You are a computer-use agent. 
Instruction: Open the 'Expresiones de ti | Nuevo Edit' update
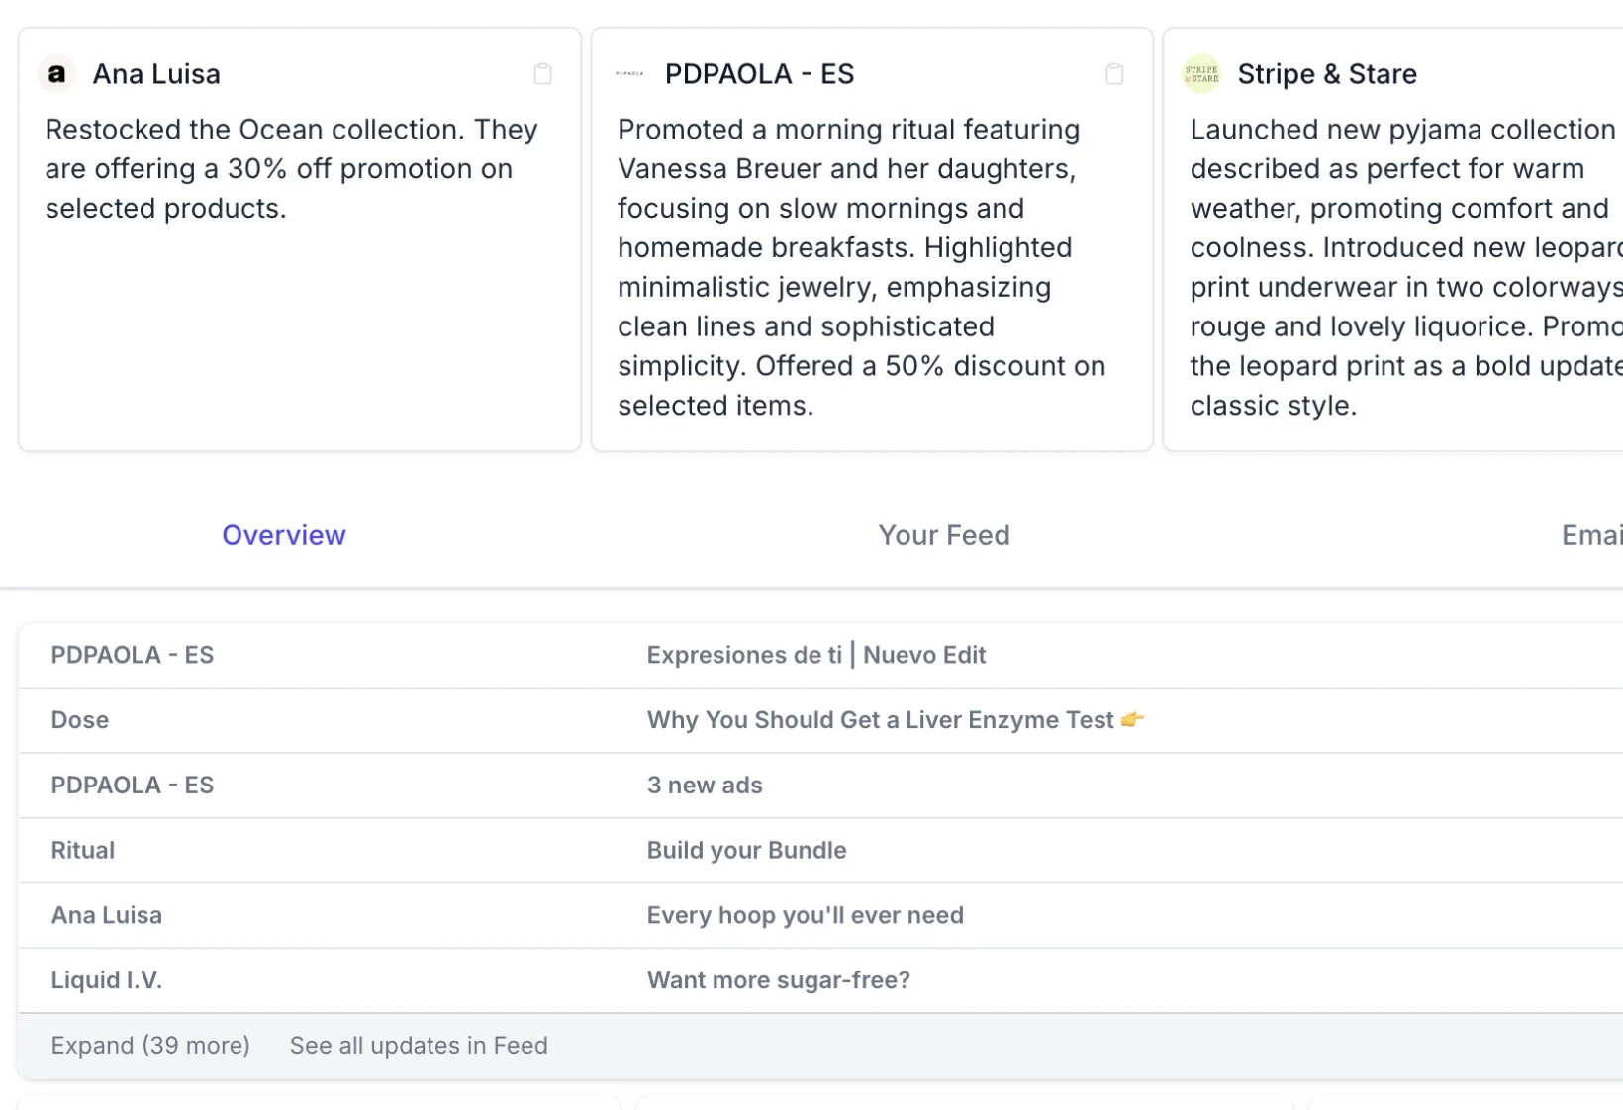[816, 655]
